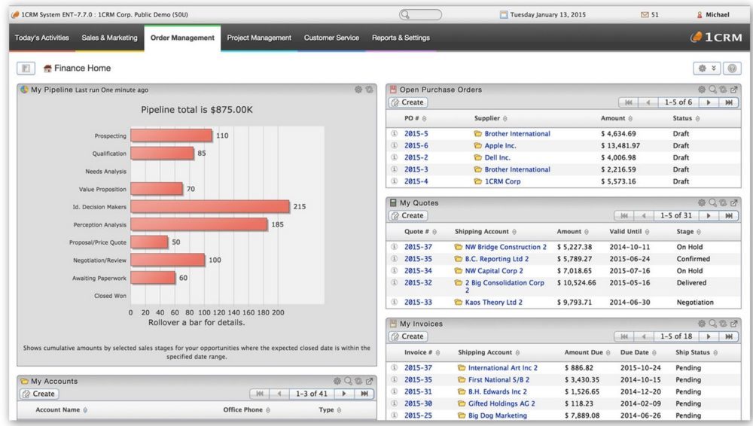Open settings gear in Open Purchase Orders panel

(702, 90)
